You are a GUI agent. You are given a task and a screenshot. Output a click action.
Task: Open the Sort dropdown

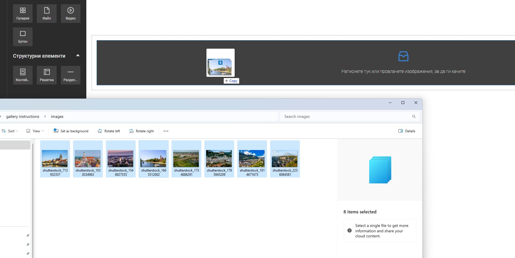coord(10,131)
